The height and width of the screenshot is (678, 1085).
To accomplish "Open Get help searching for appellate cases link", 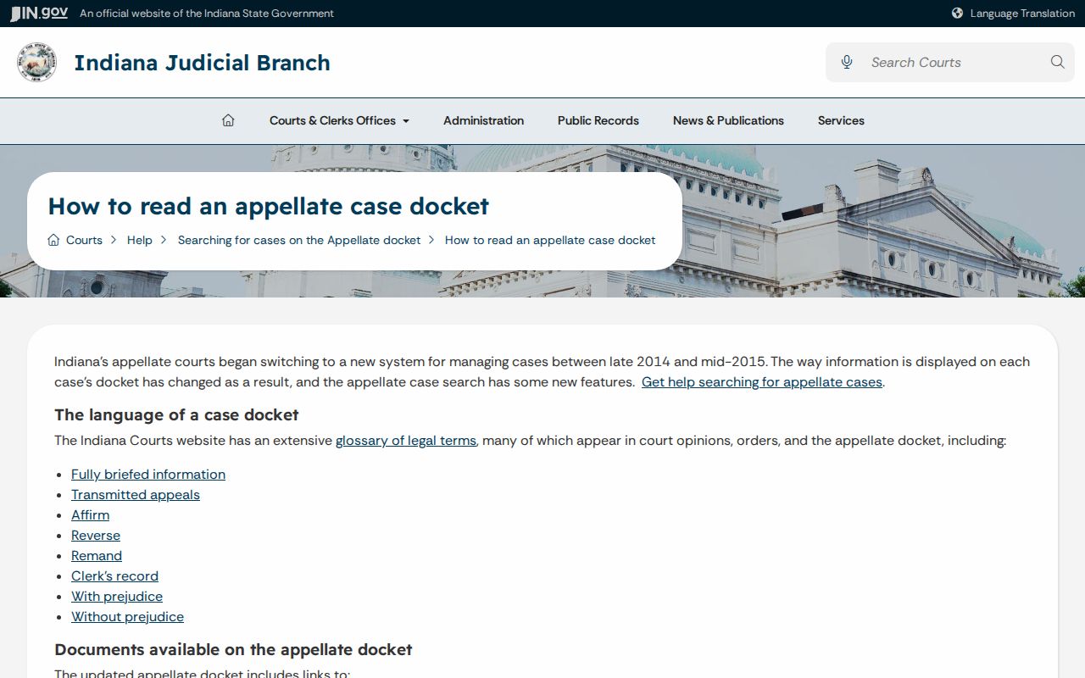I will [762, 382].
